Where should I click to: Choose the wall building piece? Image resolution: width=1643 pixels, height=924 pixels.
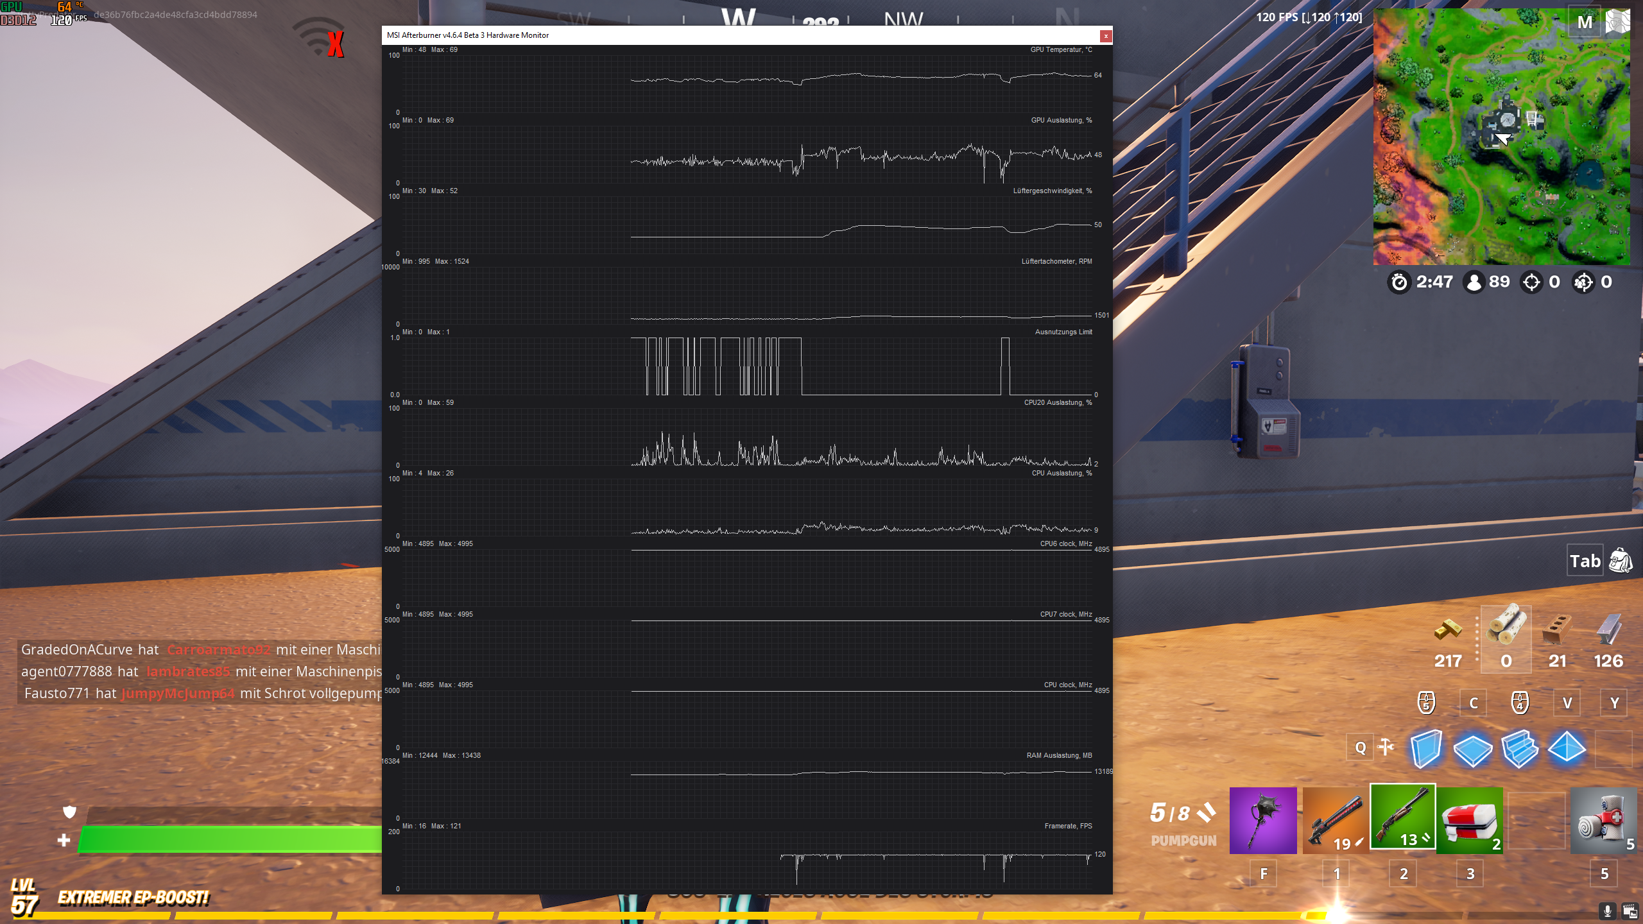click(x=1425, y=748)
